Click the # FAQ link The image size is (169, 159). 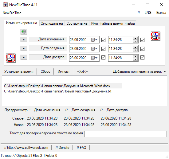81,148
